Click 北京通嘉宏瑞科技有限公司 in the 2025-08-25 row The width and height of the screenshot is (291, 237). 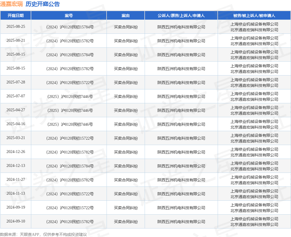click(254, 30)
